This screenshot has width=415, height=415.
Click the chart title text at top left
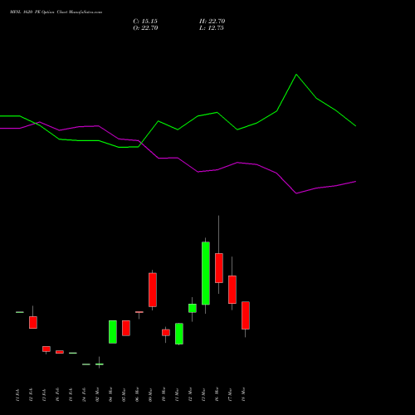click(56, 12)
